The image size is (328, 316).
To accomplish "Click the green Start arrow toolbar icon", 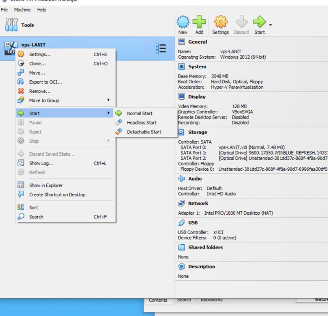I will [x=260, y=22].
